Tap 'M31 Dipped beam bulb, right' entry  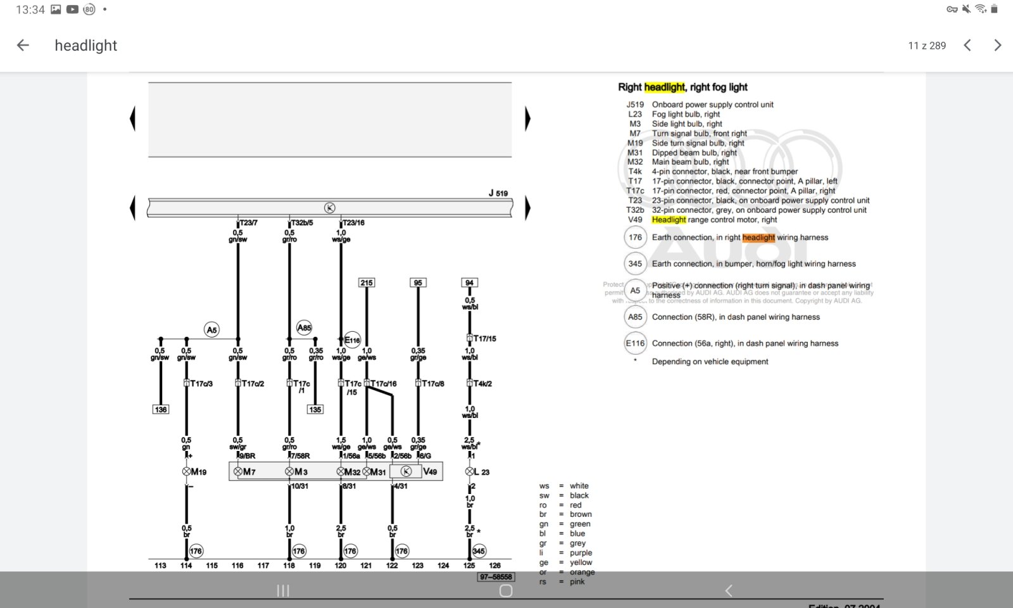pyautogui.click(x=682, y=153)
